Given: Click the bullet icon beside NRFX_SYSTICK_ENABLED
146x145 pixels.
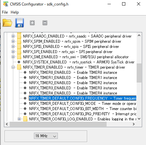Looking at the screenshot, I should tap(19, 62).
